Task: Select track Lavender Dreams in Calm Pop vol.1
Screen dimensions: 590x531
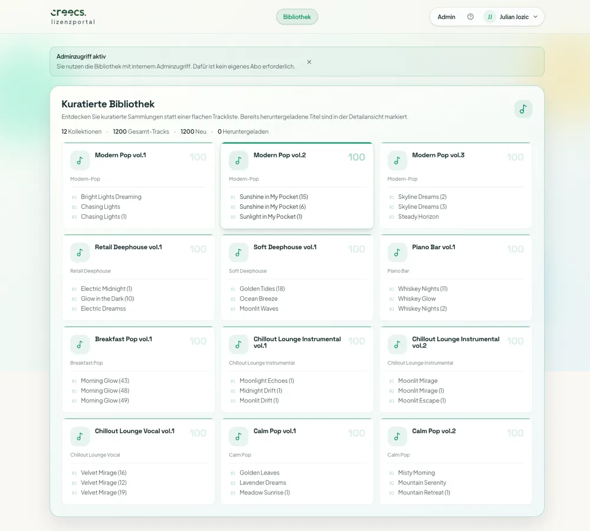Action: pyautogui.click(x=263, y=483)
